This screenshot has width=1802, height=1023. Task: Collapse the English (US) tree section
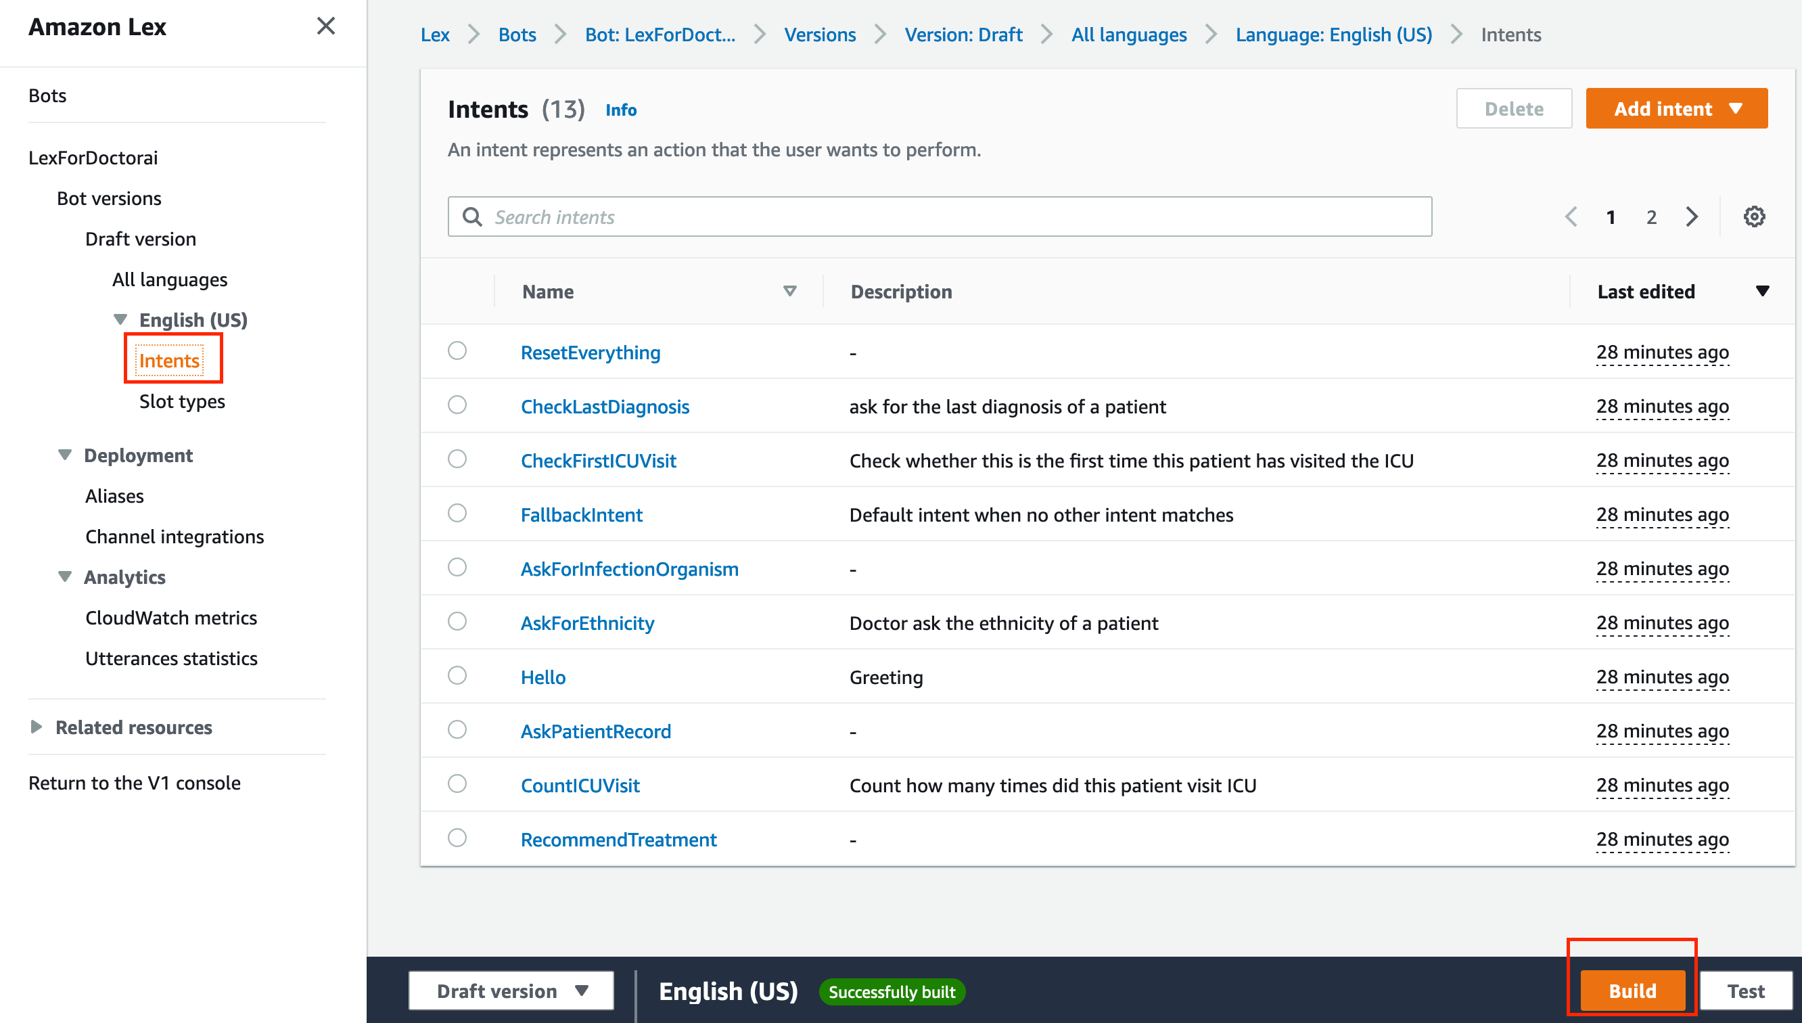coord(120,319)
